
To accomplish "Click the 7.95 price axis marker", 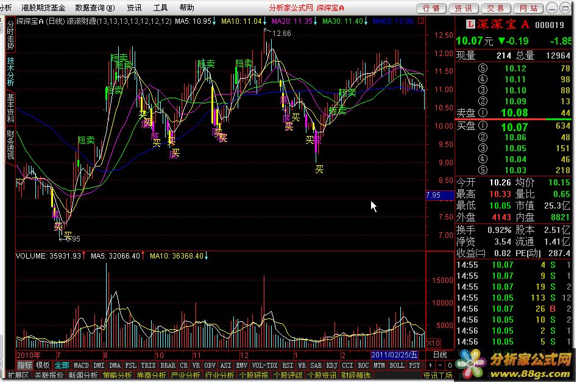I will click(440, 195).
